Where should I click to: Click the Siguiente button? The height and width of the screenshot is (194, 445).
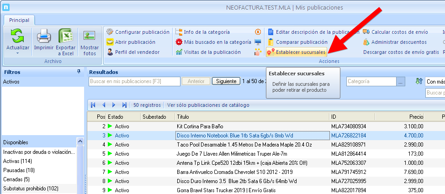[226, 81]
